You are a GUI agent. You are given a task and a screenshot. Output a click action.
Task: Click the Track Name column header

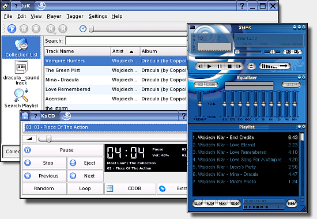77,51
